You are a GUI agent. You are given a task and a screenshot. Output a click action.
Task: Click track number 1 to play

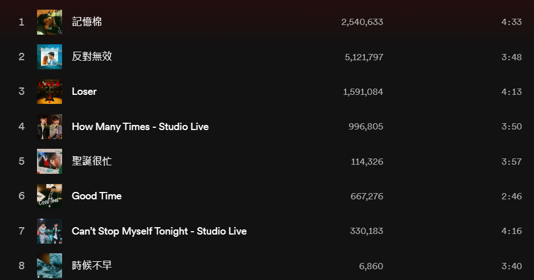tap(22, 22)
